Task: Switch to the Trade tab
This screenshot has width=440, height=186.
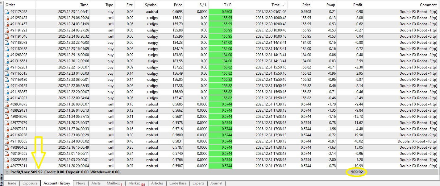Action: tap(11, 183)
